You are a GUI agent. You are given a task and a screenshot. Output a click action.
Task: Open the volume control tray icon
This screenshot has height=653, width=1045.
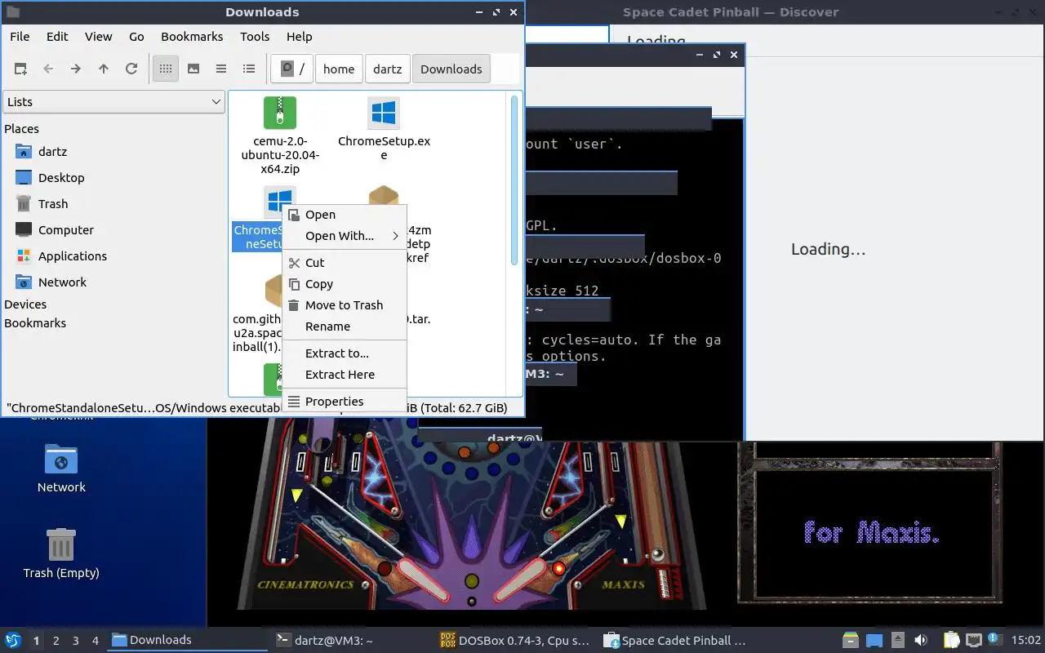[x=921, y=641]
